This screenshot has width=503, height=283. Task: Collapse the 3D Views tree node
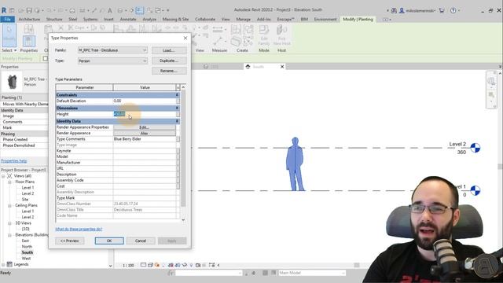[x=9, y=223]
